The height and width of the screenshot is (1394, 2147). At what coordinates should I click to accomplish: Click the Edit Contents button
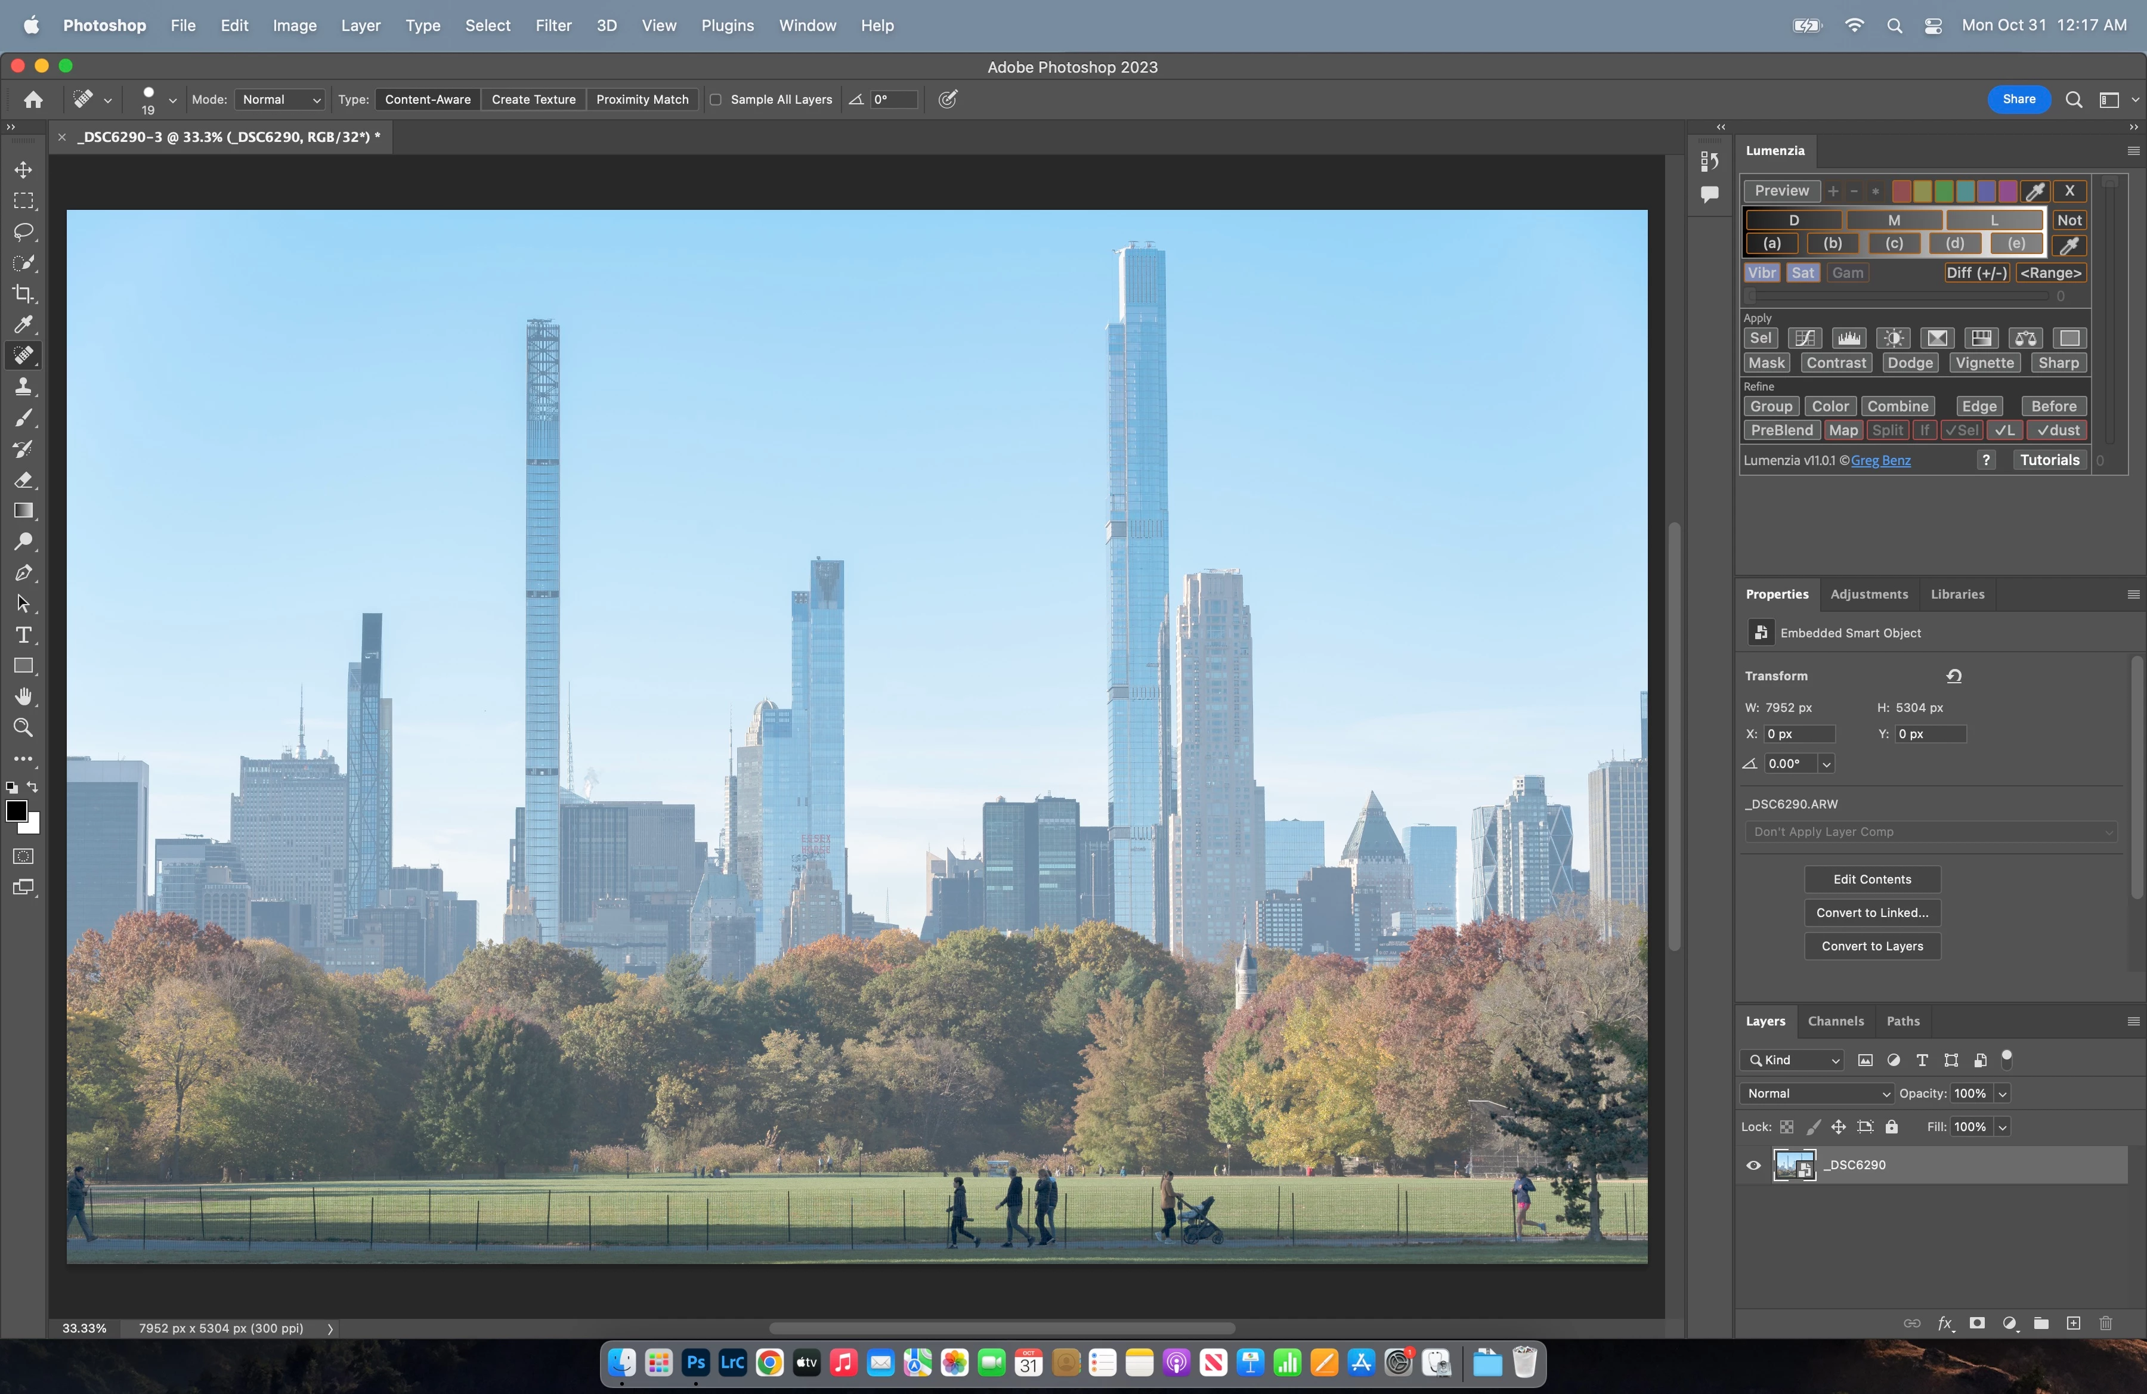[1872, 879]
